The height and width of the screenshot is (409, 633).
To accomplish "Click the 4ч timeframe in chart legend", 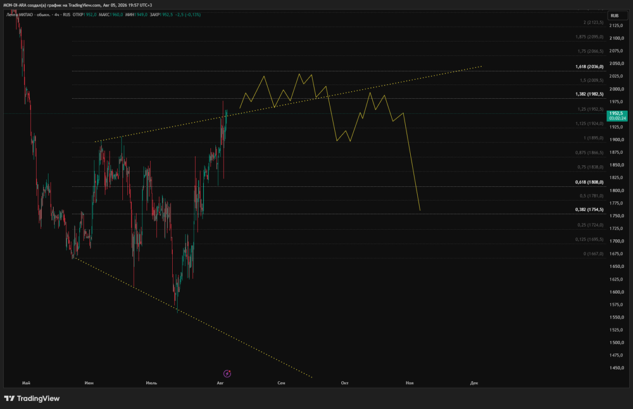I will (x=57, y=15).
